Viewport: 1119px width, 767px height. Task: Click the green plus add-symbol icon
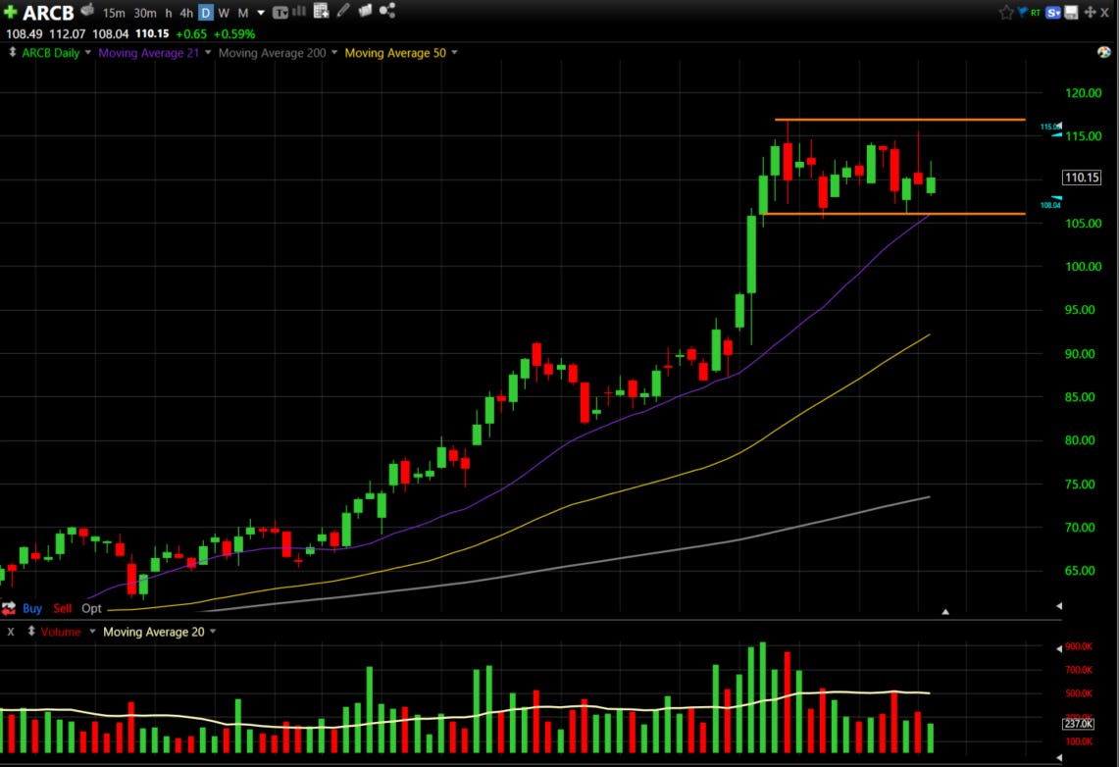pos(10,12)
